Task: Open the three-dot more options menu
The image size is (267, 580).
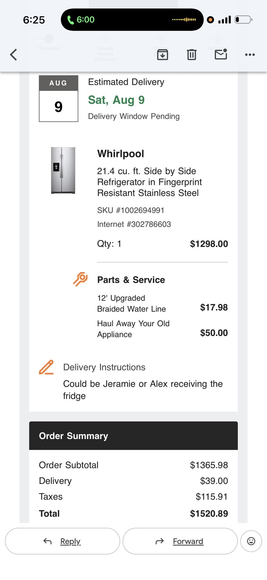Action: point(250,55)
